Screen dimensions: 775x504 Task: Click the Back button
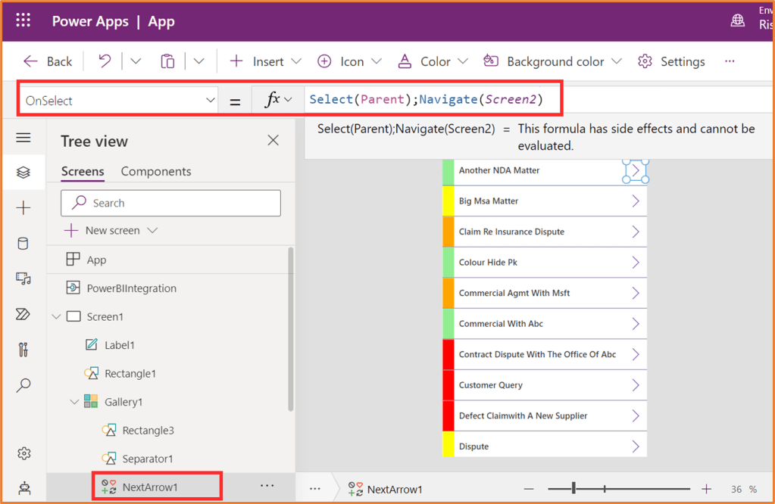pyautogui.click(x=48, y=61)
